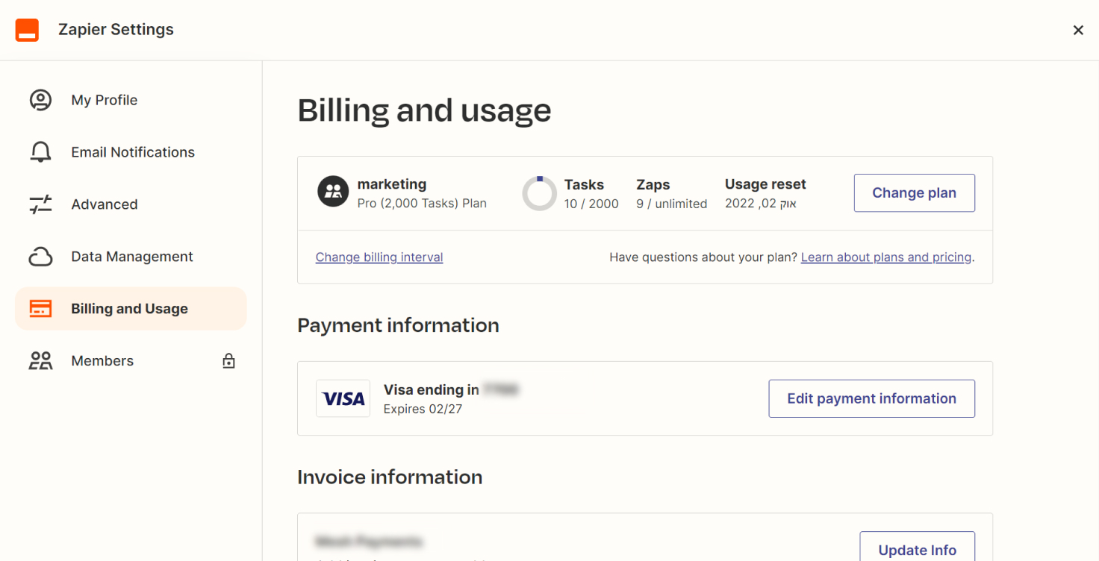Click the Email Notifications bell icon

pyautogui.click(x=40, y=152)
